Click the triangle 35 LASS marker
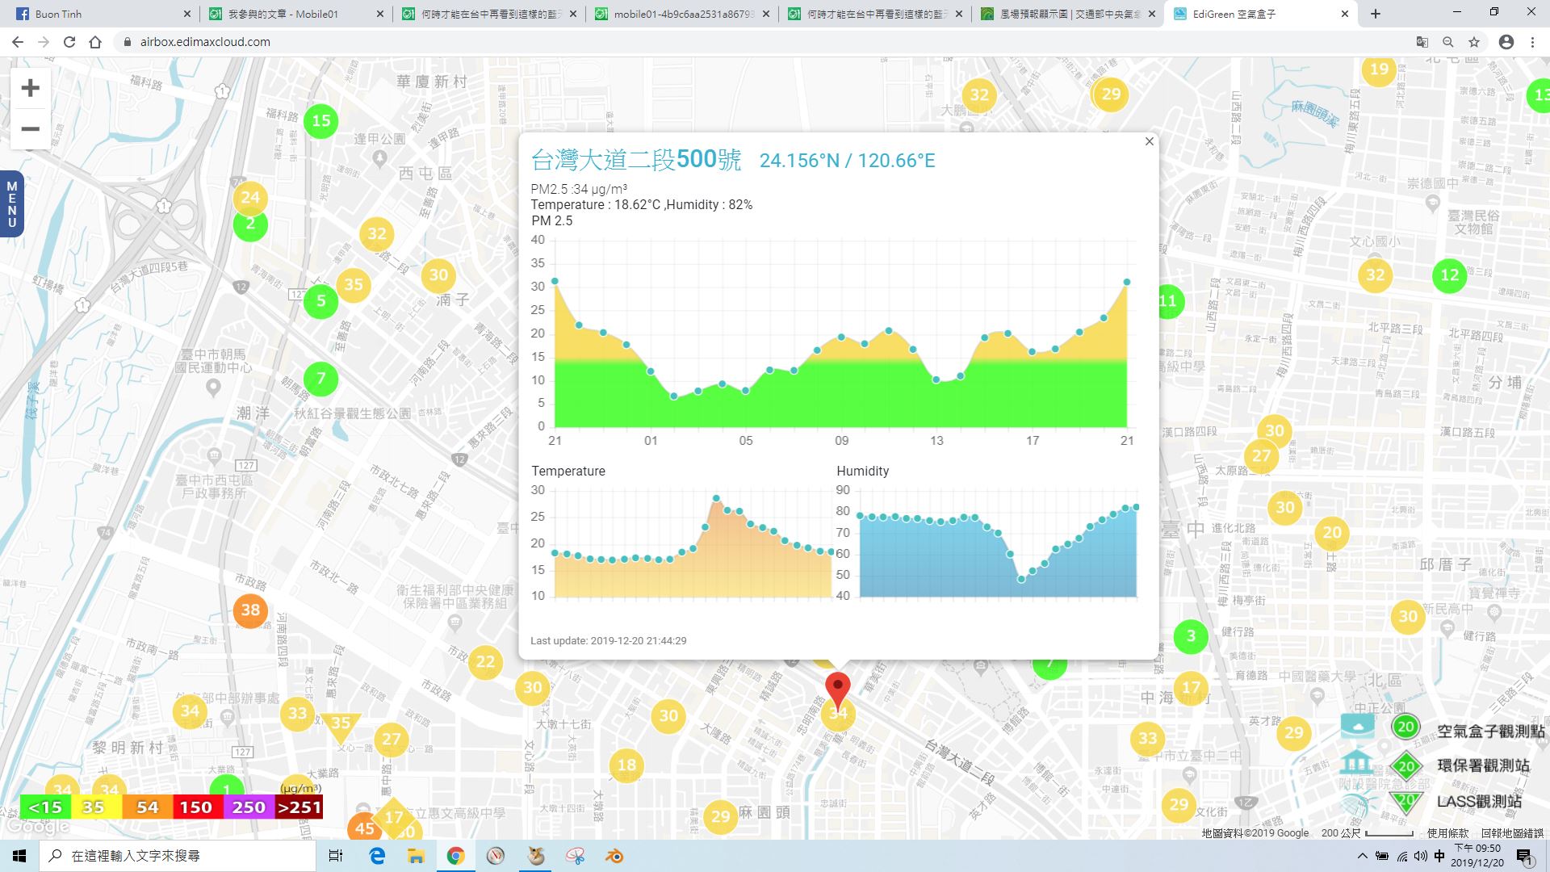 point(341,726)
